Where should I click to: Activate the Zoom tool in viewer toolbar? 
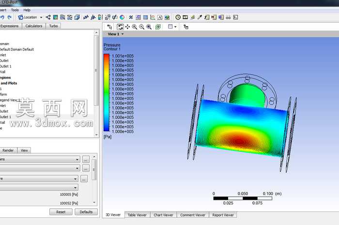click(x=135, y=27)
